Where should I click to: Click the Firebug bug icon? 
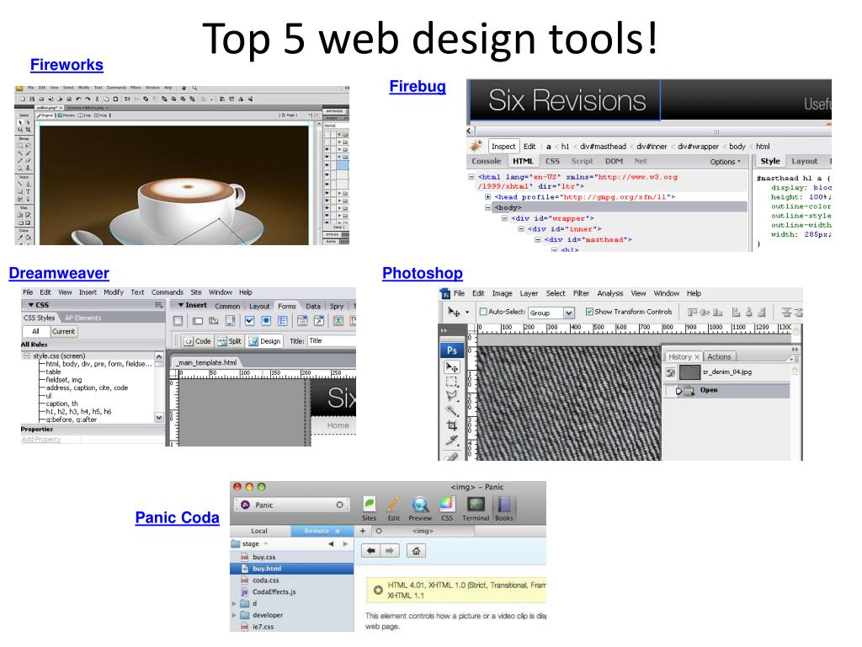click(x=476, y=147)
